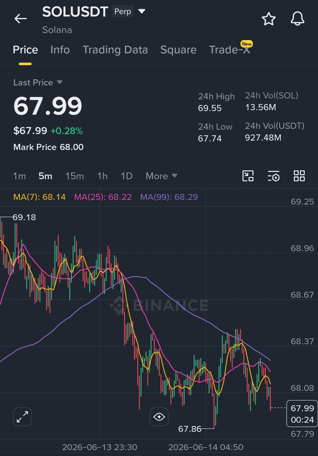Tap the 24h Low 67.74 value
The height and width of the screenshot is (456, 318).
[x=210, y=139]
